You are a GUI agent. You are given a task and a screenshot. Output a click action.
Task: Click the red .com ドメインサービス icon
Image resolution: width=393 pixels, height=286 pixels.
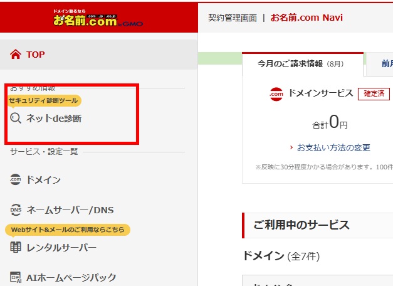pyautogui.click(x=276, y=94)
